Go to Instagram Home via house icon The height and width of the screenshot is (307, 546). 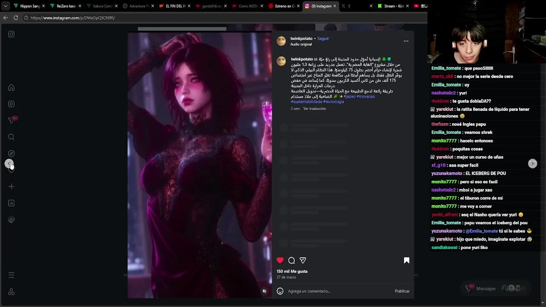(x=12, y=87)
